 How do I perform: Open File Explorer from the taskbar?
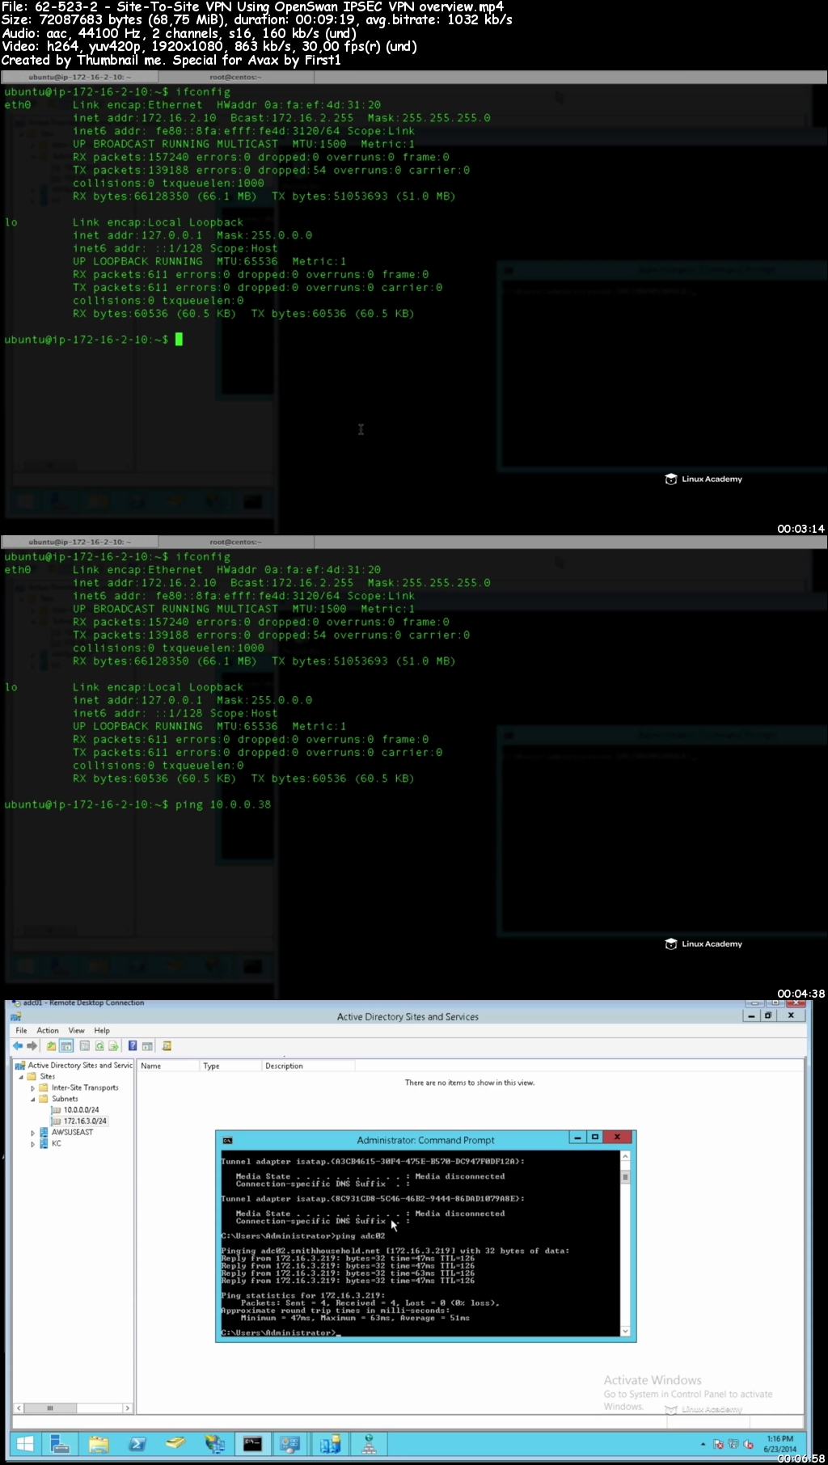(99, 1443)
